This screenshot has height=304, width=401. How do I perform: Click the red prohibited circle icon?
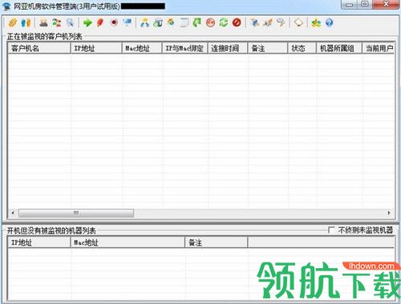tap(237, 22)
